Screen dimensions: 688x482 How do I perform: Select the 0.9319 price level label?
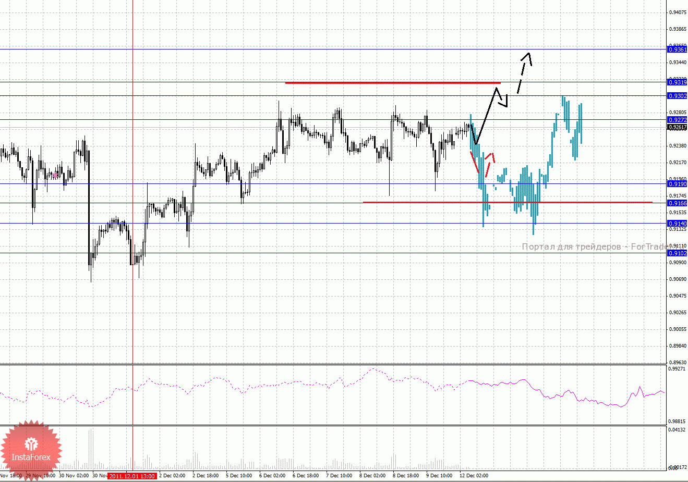pyautogui.click(x=678, y=82)
